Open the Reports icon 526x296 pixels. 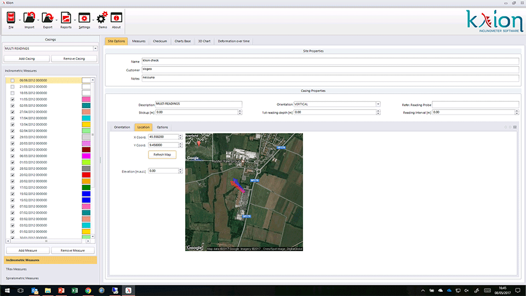(x=65, y=19)
